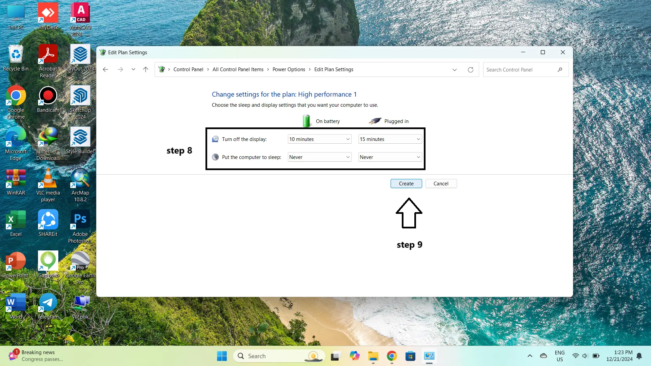Viewport: 651px width, 366px height.
Task: Click the Windows Start button
Action: tap(222, 356)
